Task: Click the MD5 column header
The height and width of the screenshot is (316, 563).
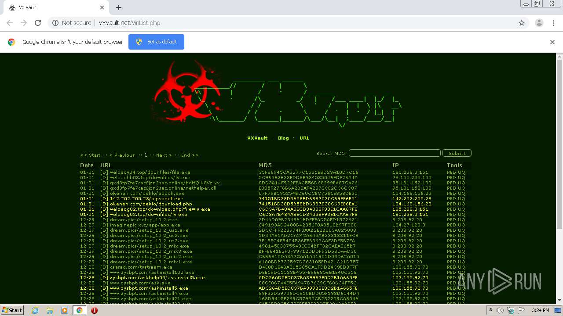Action: [265, 165]
